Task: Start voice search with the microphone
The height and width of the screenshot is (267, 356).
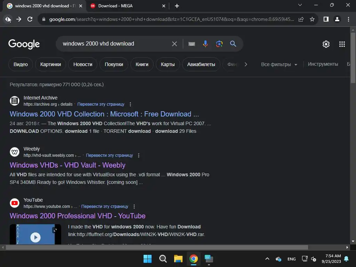Action: pyautogui.click(x=205, y=44)
